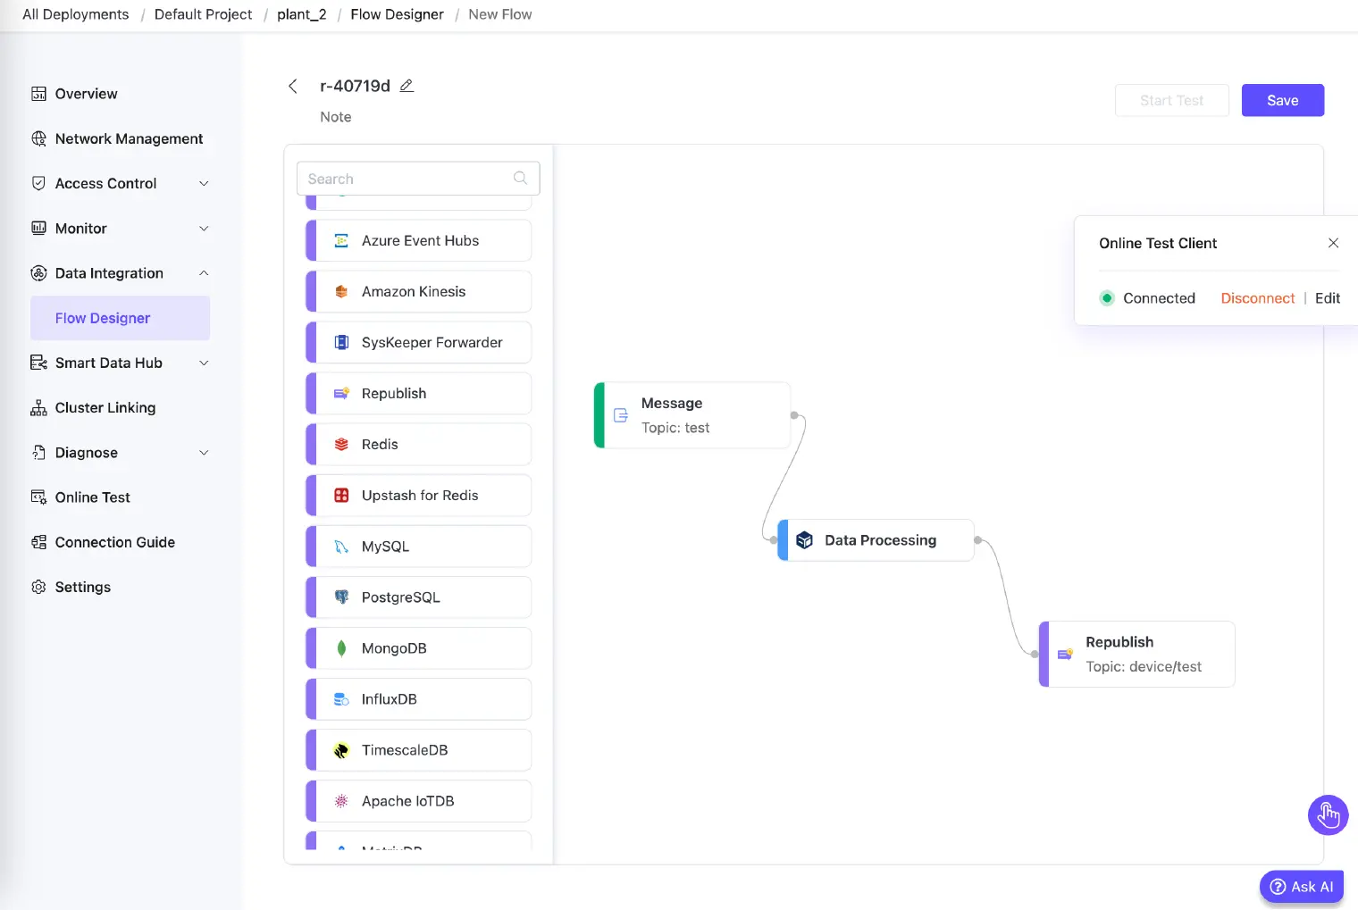Click the SysKeeper Forwarder icon
Viewport: 1358px width, 910px height.
341,342
